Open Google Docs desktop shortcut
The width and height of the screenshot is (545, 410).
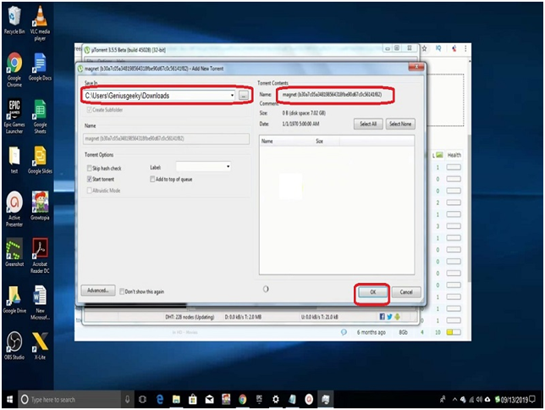click(40, 67)
